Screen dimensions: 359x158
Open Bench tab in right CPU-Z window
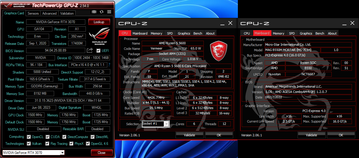point(320,33)
